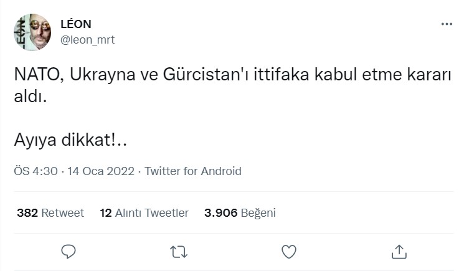This screenshot has width=464, height=271.
Task: Show the 12 Alıntı Tweetler list
Action: (144, 213)
